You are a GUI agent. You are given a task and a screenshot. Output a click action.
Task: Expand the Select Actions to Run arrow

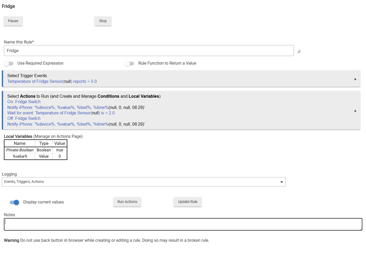[x=355, y=111]
